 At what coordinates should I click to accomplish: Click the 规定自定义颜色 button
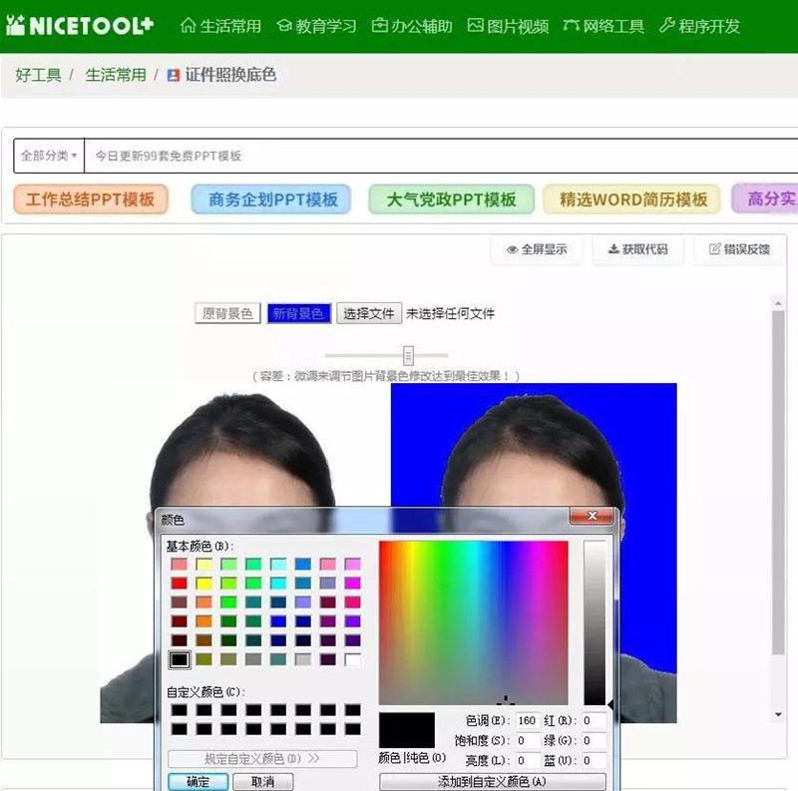(x=262, y=758)
